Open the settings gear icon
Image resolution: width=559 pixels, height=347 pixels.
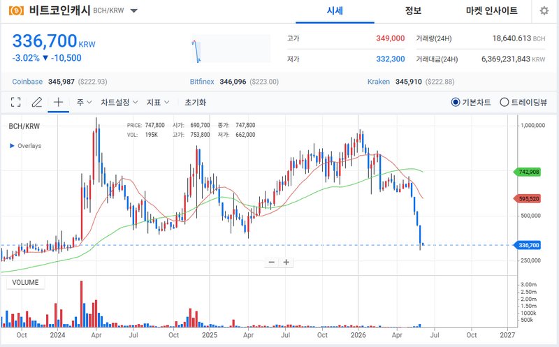pyautogui.click(x=544, y=10)
